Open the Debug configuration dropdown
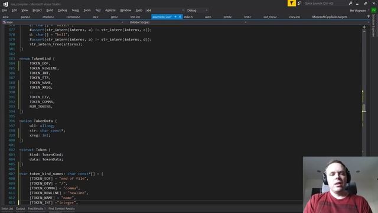The width and height of the screenshot is (378, 213). 197,11
